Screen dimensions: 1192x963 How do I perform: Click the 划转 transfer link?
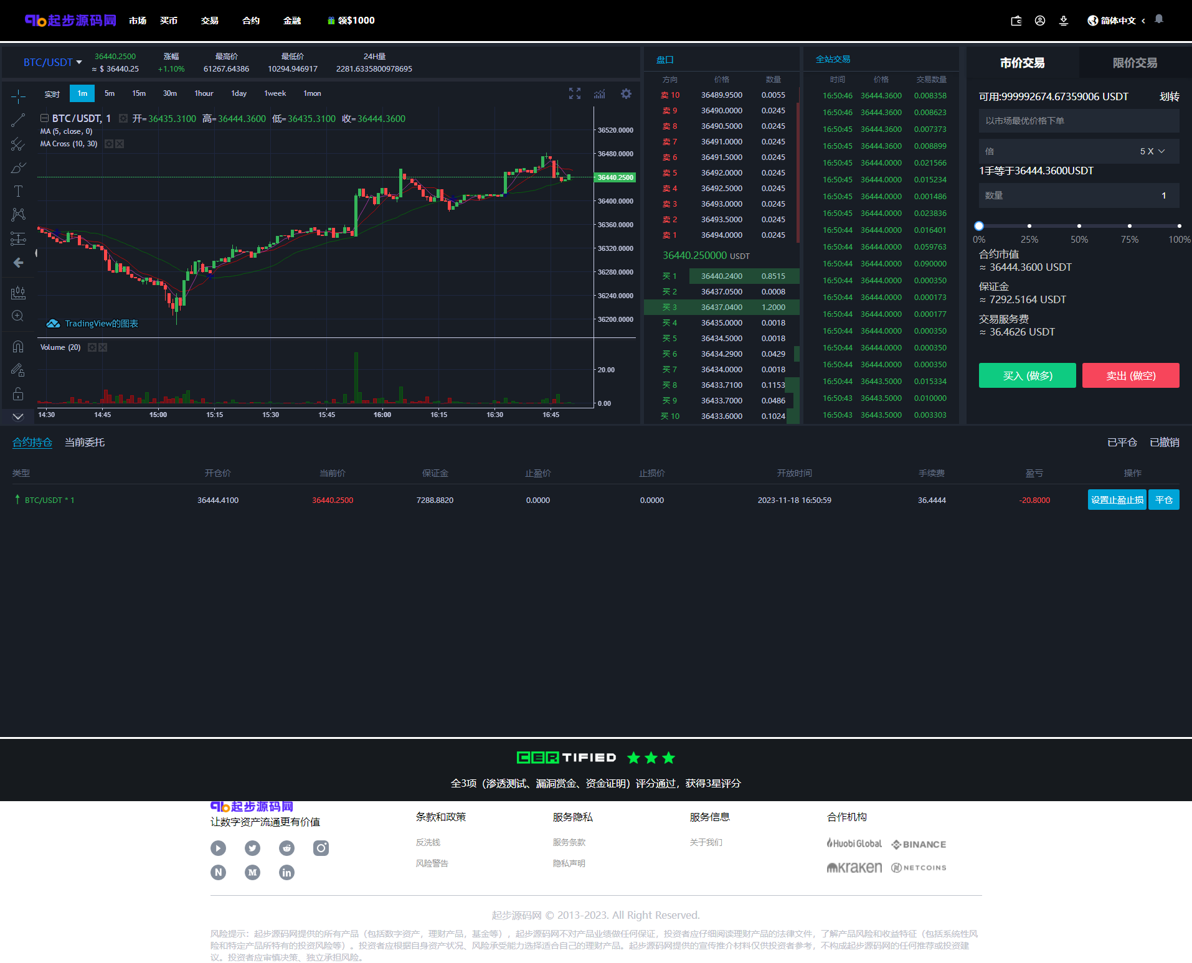click(x=1169, y=97)
